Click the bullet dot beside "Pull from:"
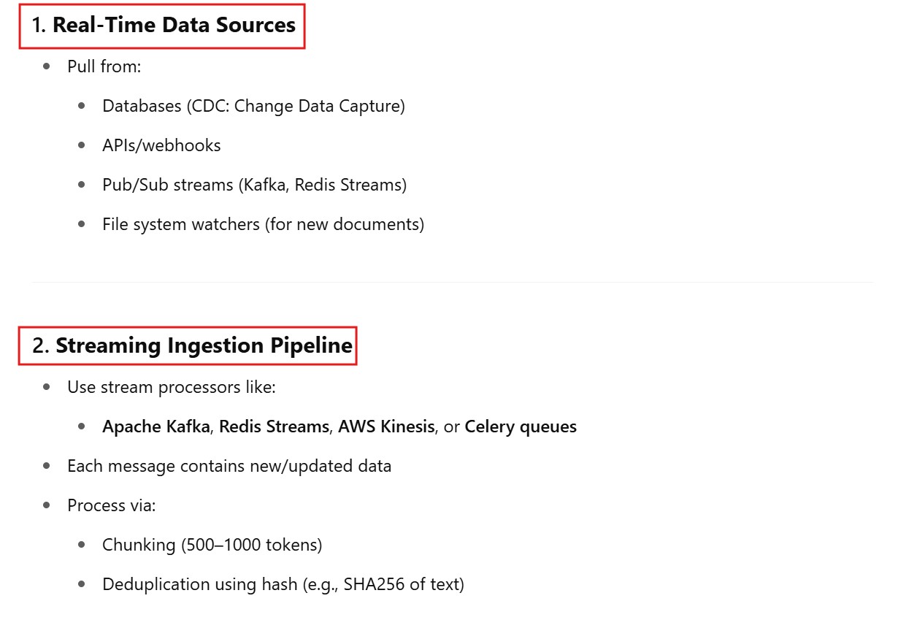898x639 pixels. (x=47, y=66)
